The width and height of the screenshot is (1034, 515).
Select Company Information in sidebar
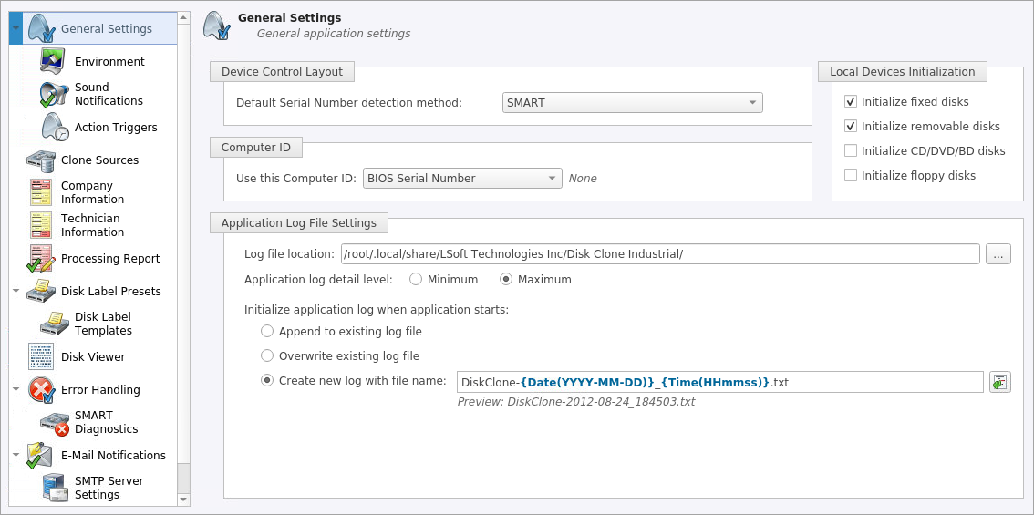pos(92,192)
